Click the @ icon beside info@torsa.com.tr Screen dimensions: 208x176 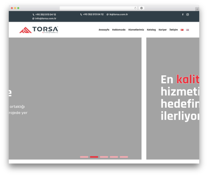33,18
